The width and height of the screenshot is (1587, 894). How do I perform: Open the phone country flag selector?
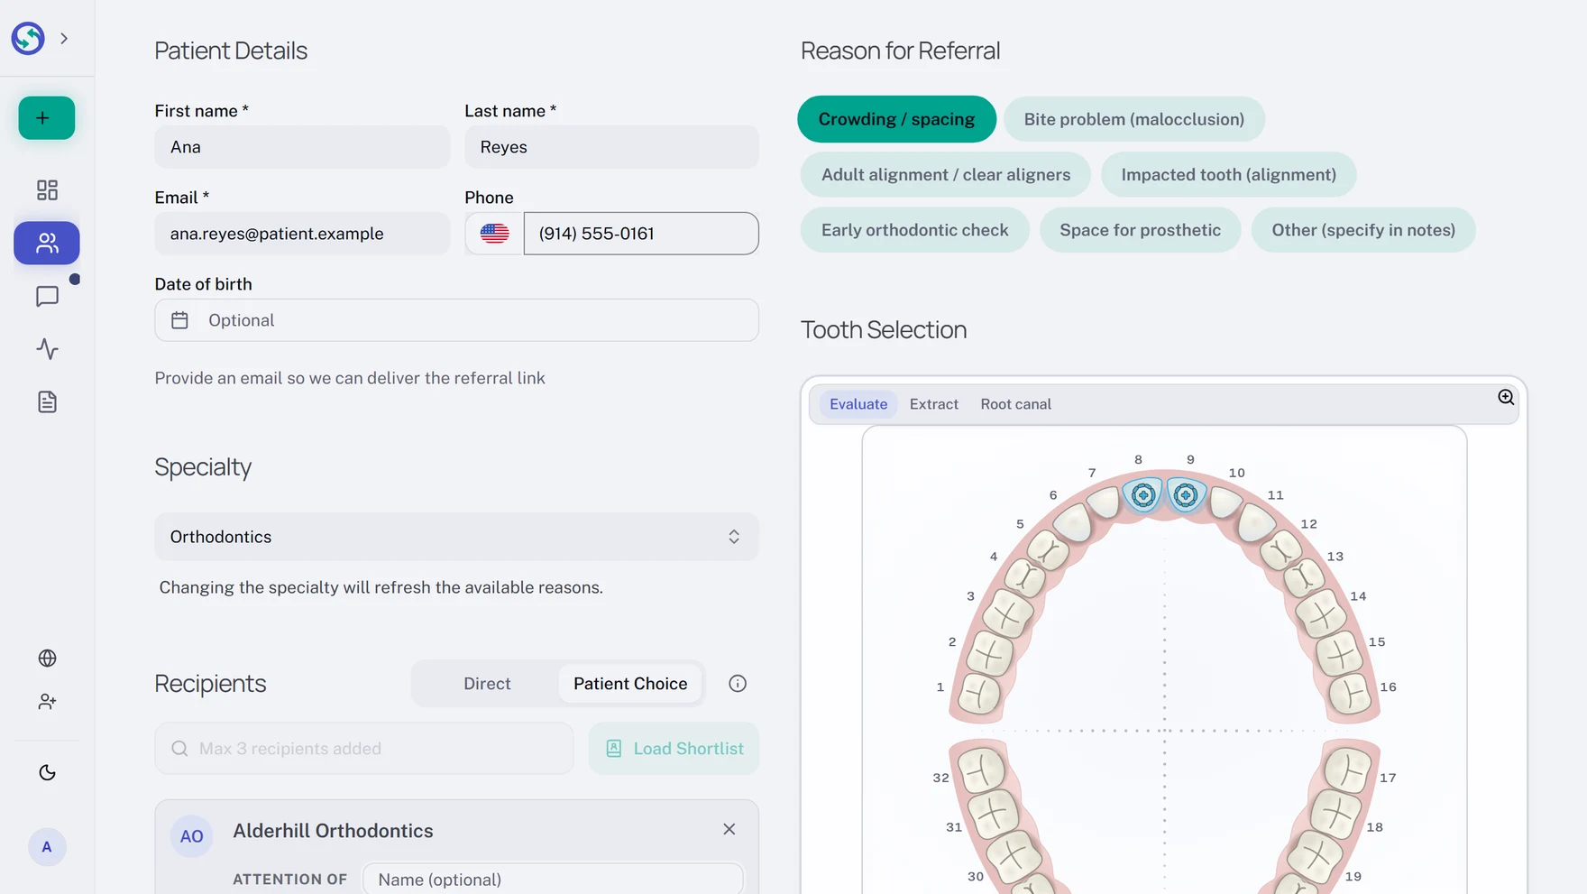pos(494,234)
